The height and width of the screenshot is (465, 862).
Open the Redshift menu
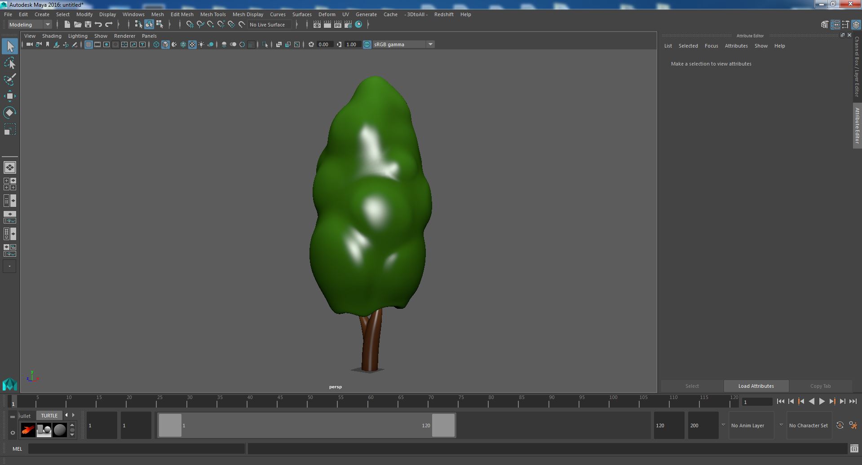[x=444, y=14]
